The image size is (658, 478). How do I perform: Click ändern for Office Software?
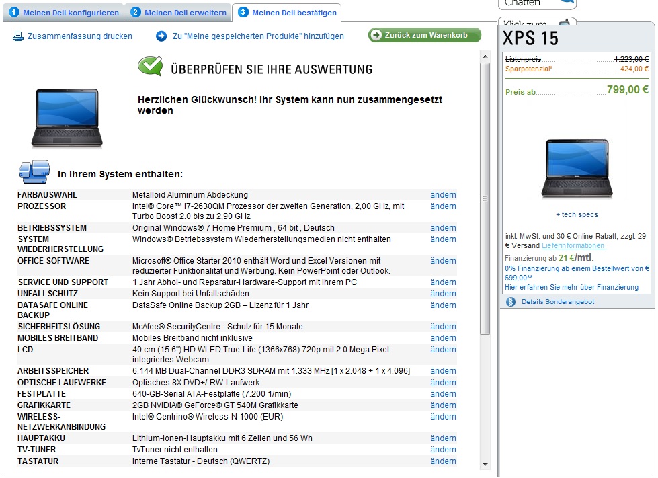pos(443,261)
